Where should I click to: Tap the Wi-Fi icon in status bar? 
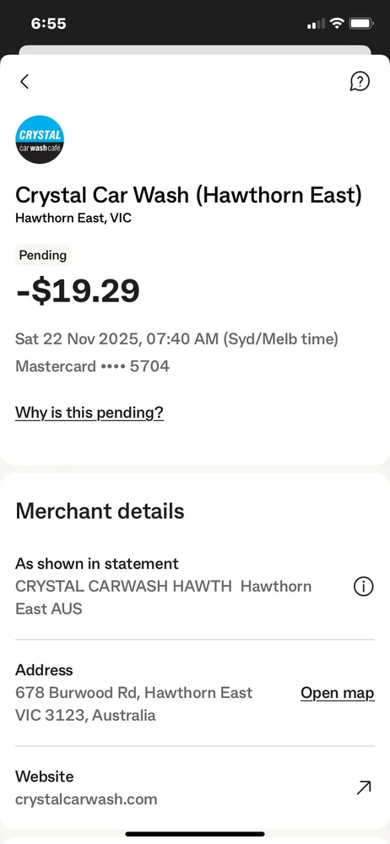(x=337, y=23)
